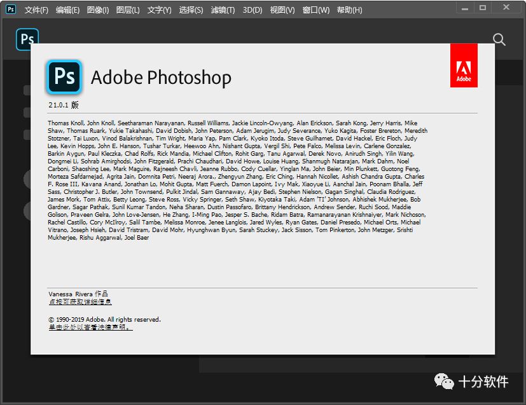Open the 视图(V) menu

(x=282, y=10)
